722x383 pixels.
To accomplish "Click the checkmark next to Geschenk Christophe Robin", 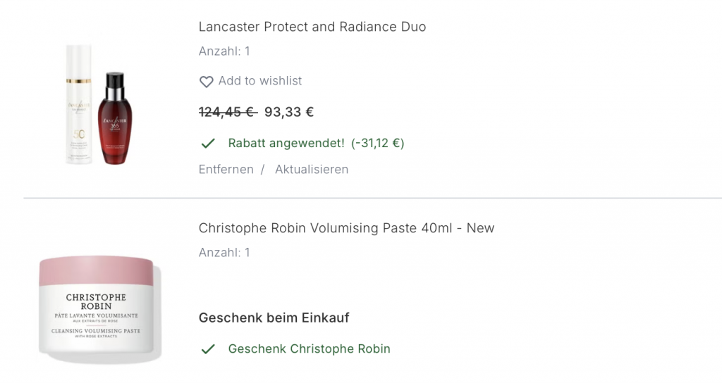I will (208, 349).
